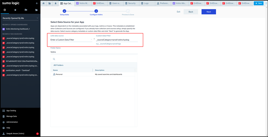This screenshot has height=137, width=268.
Task: Click the Folder Name field containing Votiro
Action: (x=94, y=52)
